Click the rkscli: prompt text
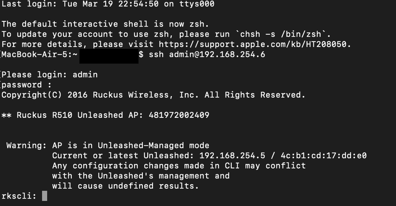 (19, 196)
